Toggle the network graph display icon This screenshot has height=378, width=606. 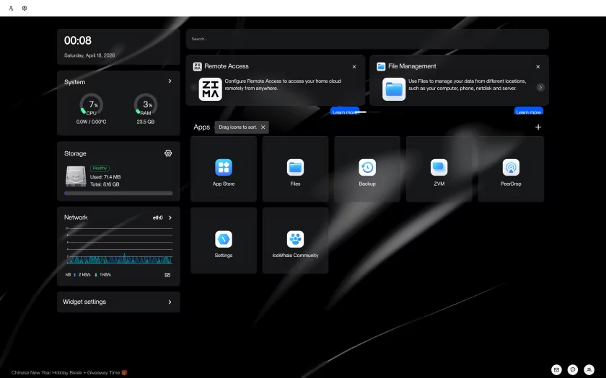point(167,274)
